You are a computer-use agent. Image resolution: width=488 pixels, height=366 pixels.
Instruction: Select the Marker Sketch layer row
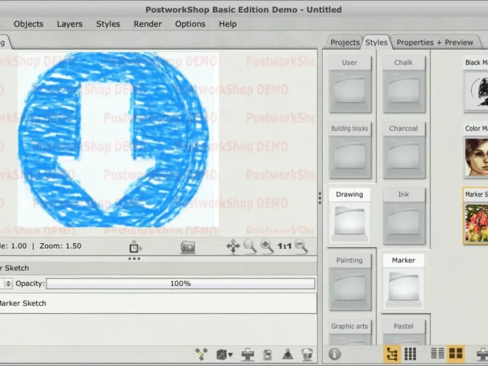(157, 303)
